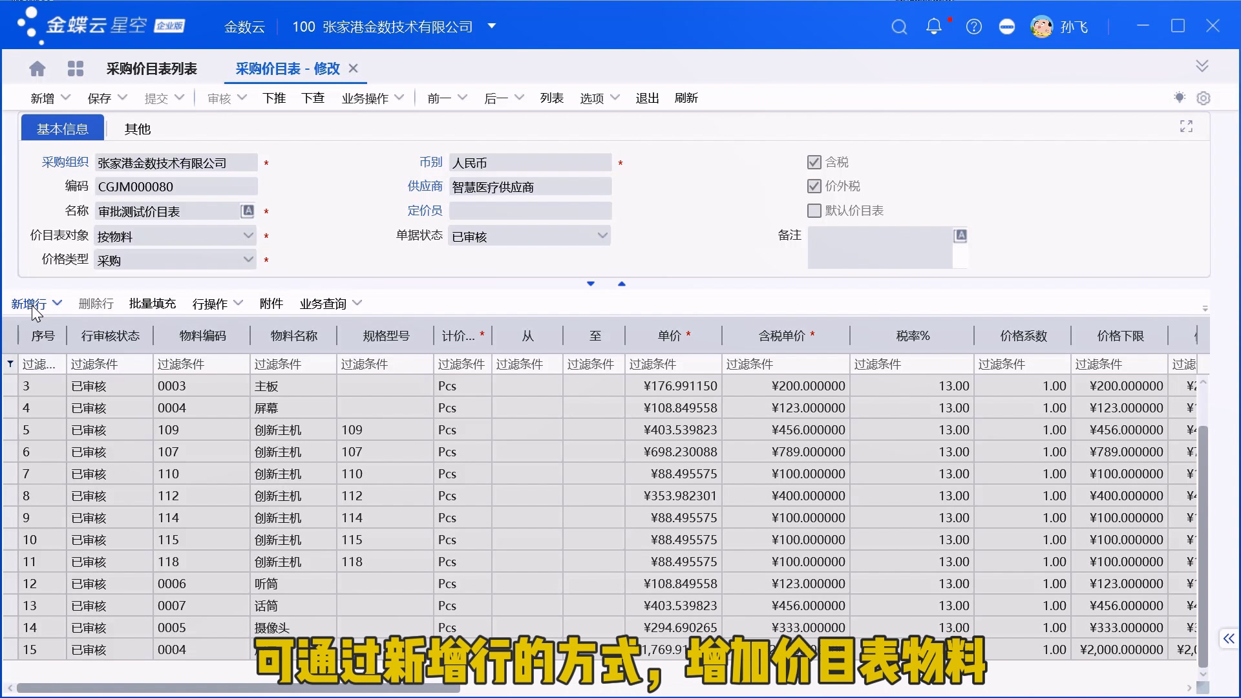
Task: Click the 备注 text area
Action: click(880, 247)
